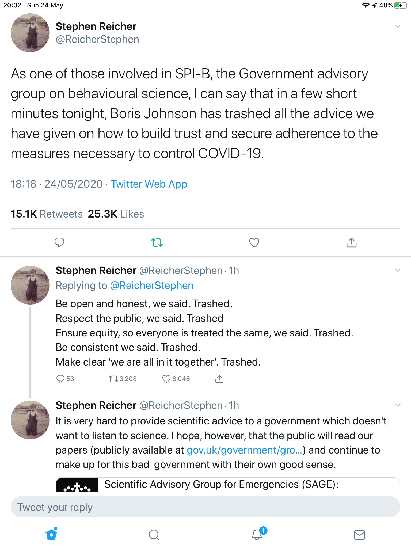Open Notifications bell with one alert
Image resolution: width=411 pixels, height=548 pixels.
pos(257,535)
